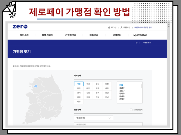
Task: Select the 경기 region button
Action: (x=79, y=93)
